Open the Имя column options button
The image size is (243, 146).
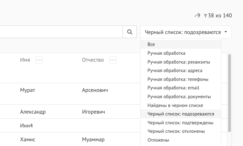(39, 60)
